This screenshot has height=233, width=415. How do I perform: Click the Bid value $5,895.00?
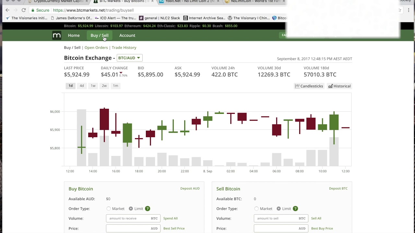(150, 74)
